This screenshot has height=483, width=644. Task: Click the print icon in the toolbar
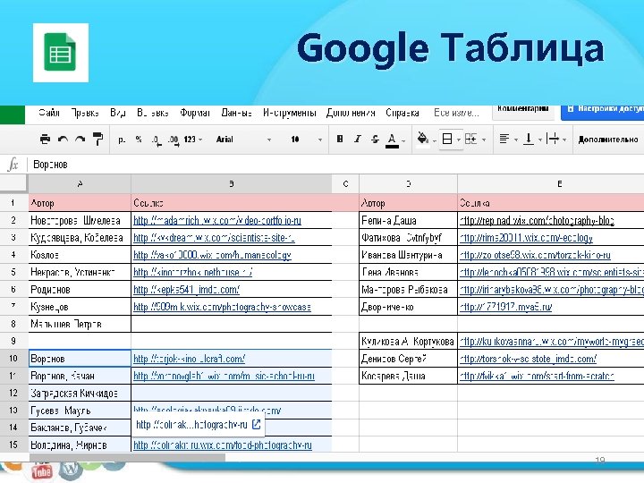coord(46,139)
